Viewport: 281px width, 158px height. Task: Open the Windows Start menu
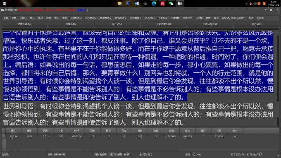[4, 3]
